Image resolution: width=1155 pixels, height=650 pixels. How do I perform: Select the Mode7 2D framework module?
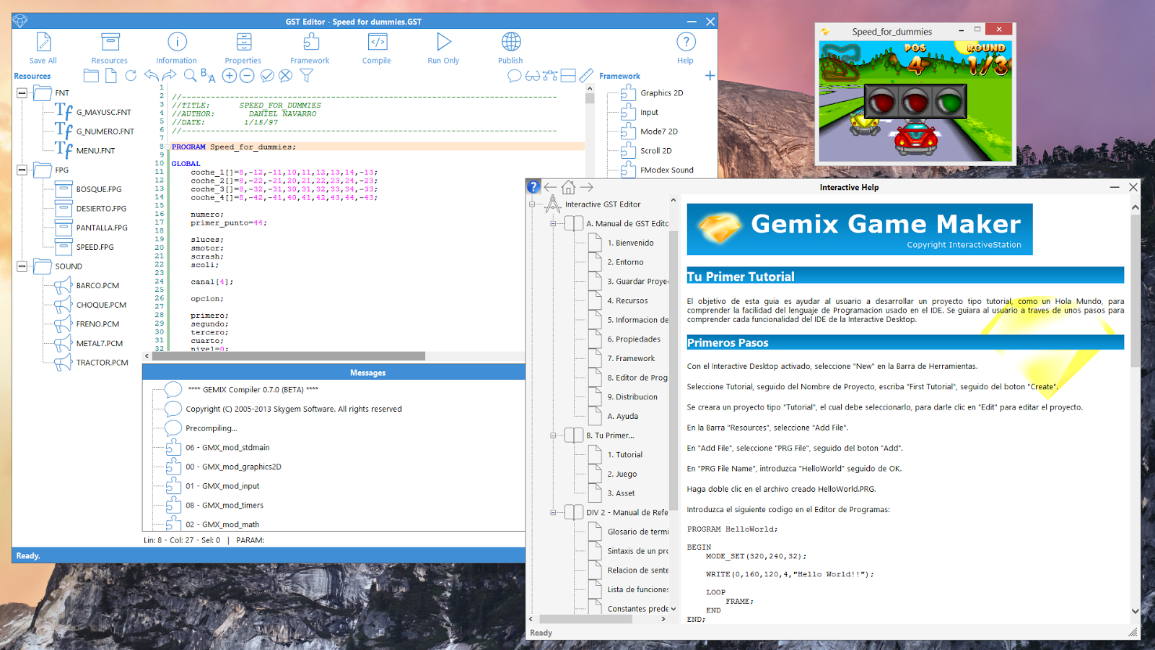(x=659, y=131)
